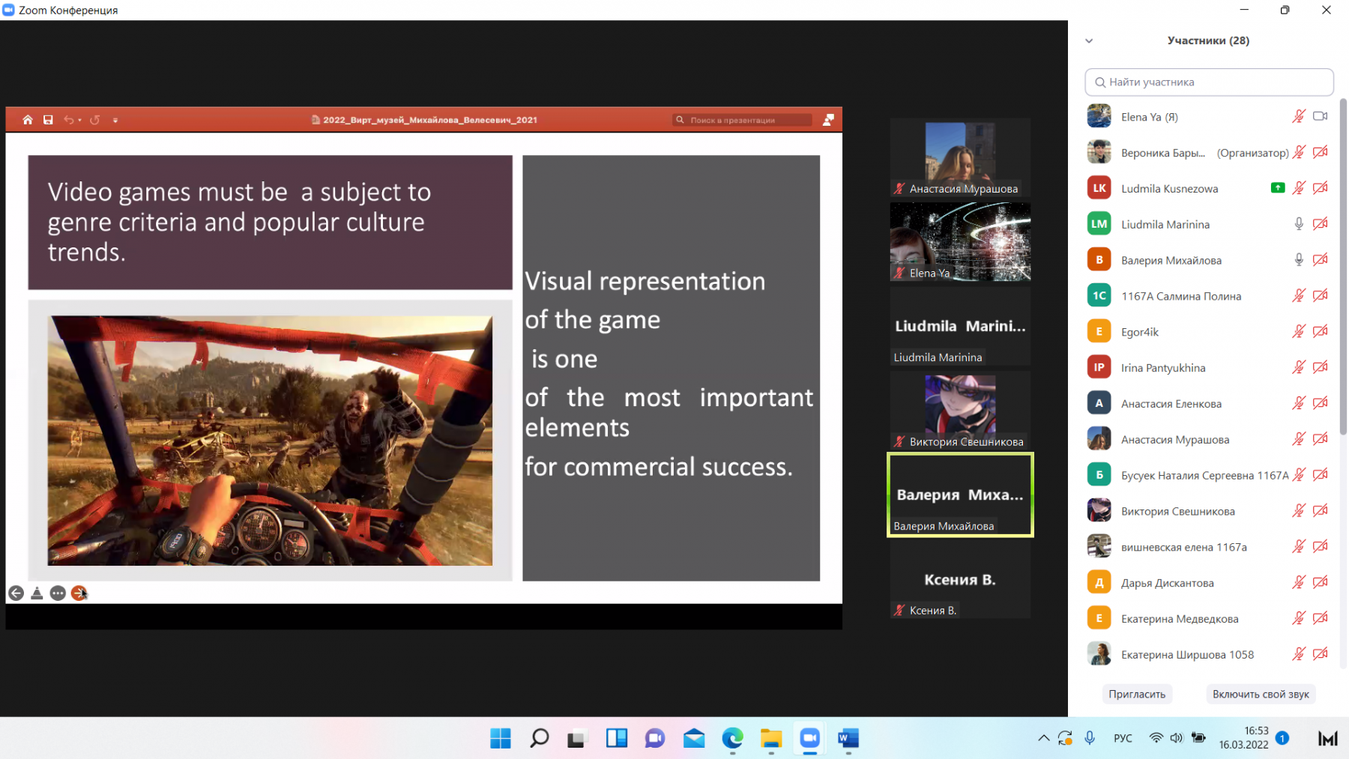
Task: Click microphone icon for Валерия Михайлова in list
Action: [x=1299, y=260]
